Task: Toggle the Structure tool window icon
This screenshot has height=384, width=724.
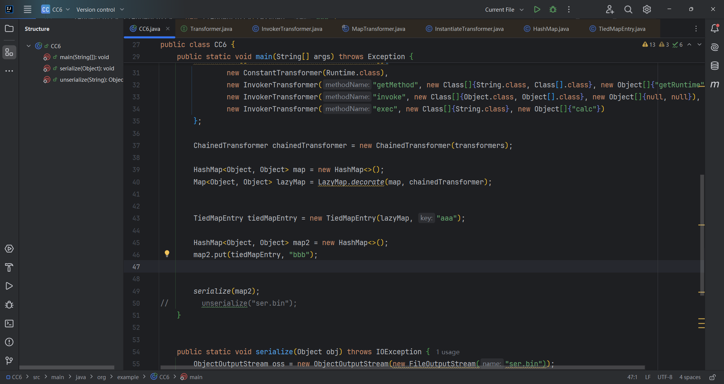Action: point(9,52)
